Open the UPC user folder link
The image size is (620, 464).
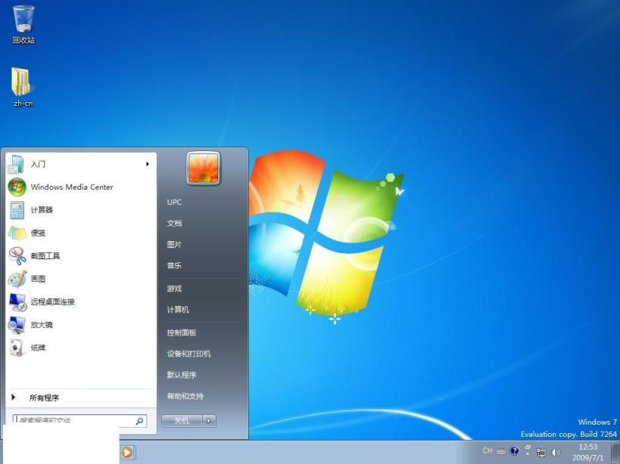click(174, 202)
